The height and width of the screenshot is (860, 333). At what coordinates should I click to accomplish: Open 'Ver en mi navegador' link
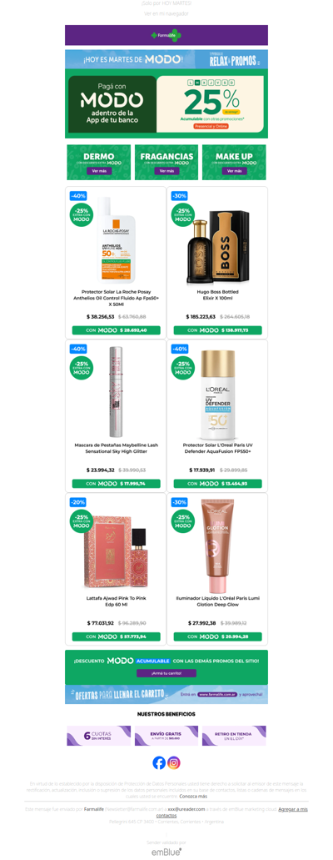pyautogui.click(x=166, y=13)
